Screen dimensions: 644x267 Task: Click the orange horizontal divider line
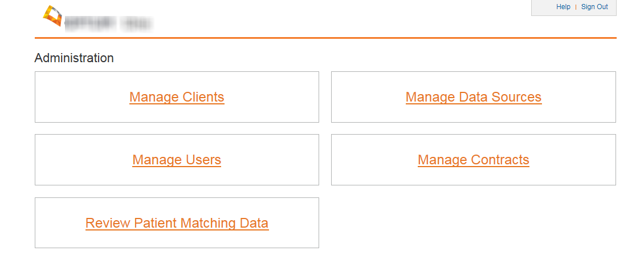point(325,38)
